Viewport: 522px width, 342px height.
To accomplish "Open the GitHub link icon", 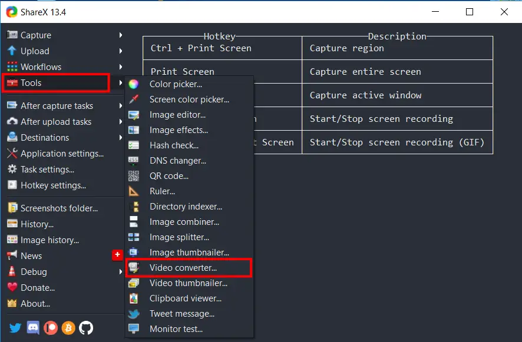I will pyautogui.click(x=86, y=328).
